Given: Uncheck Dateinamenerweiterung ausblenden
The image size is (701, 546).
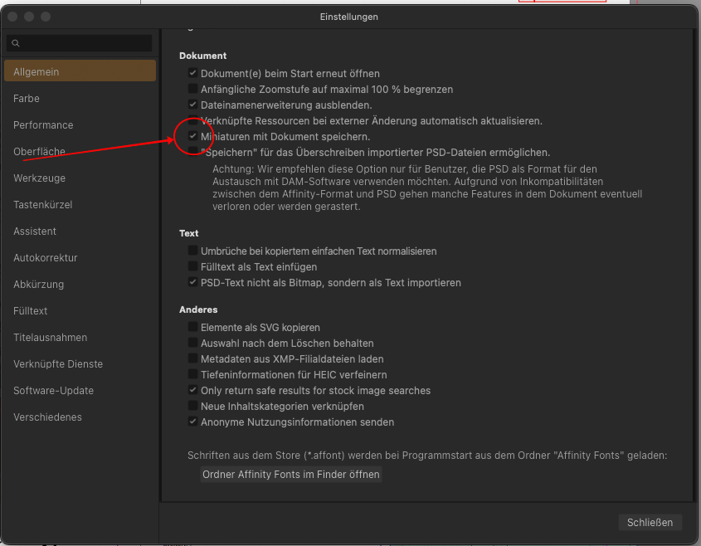Looking at the screenshot, I should pos(192,105).
